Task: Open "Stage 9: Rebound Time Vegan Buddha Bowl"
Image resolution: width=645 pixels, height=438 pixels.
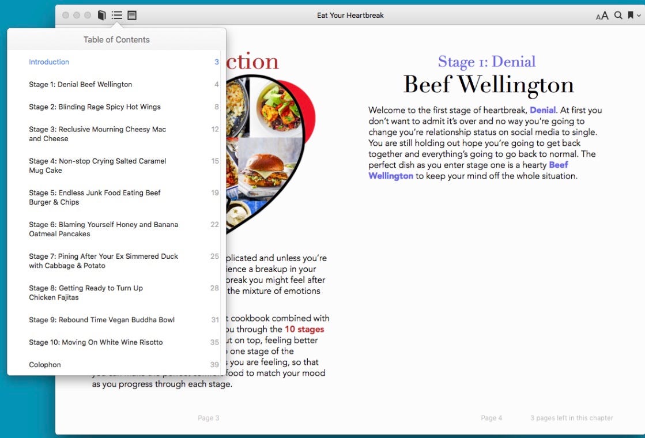Action: pos(101,320)
